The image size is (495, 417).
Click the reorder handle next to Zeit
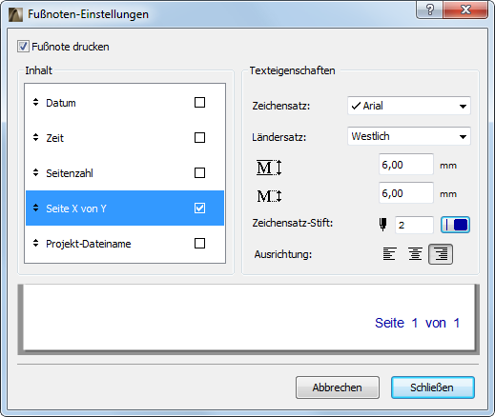point(35,137)
